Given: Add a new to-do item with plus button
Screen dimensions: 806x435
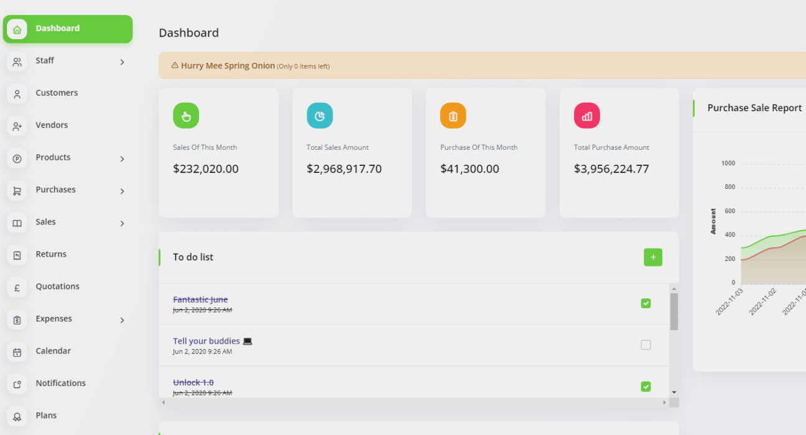Looking at the screenshot, I should (652, 257).
